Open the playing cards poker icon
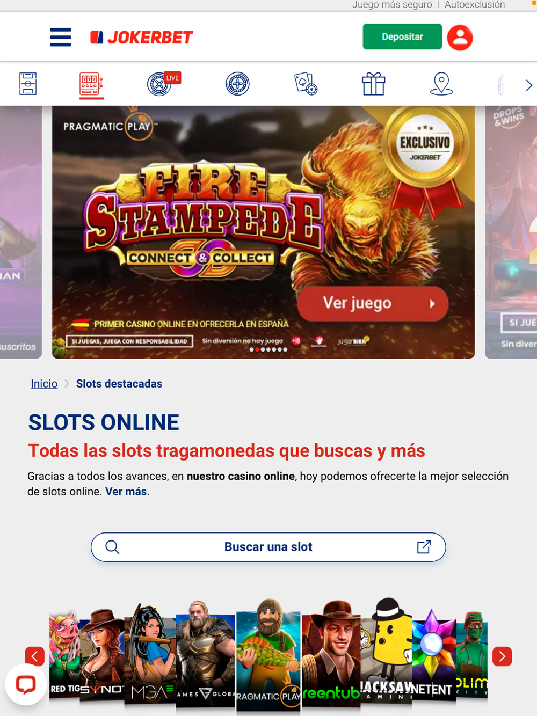The width and height of the screenshot is (537, 716). tap(306, 84)
